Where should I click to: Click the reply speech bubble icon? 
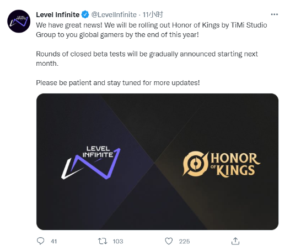(40, 241)
